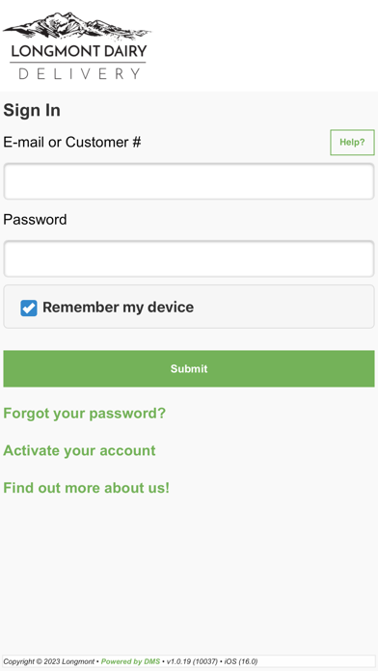Focus the Password input field

click(x=189, y=258)
